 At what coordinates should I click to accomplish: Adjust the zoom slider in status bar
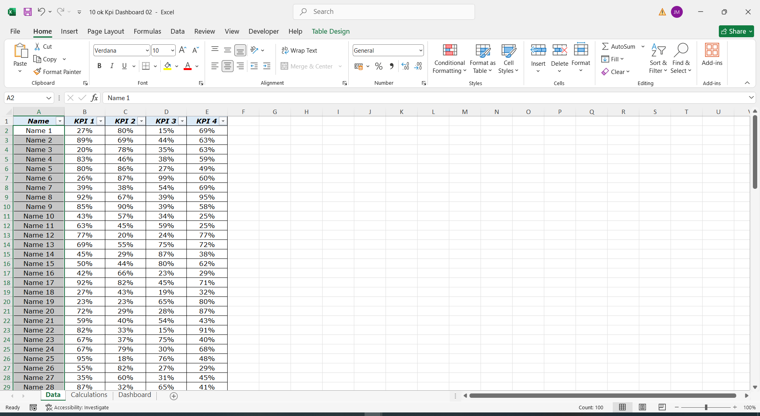[x=706, y=407]
